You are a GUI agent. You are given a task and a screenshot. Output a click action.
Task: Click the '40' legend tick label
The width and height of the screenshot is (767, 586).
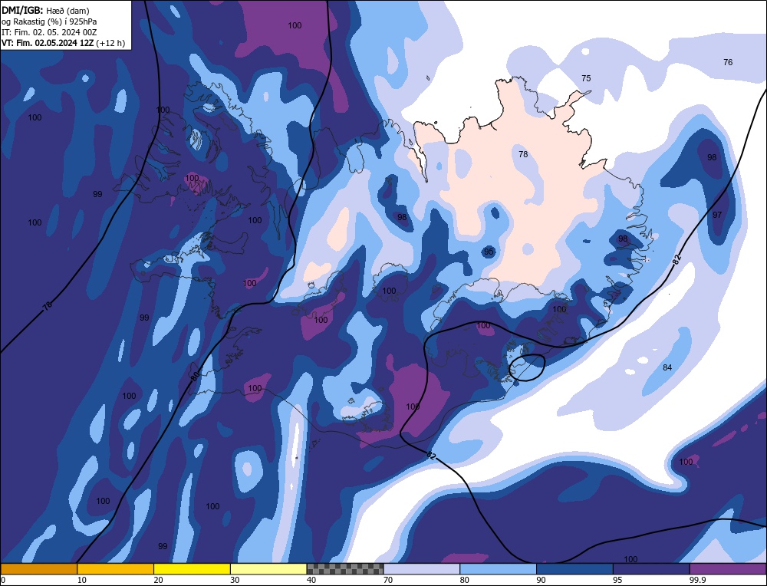tap(311, 580)
